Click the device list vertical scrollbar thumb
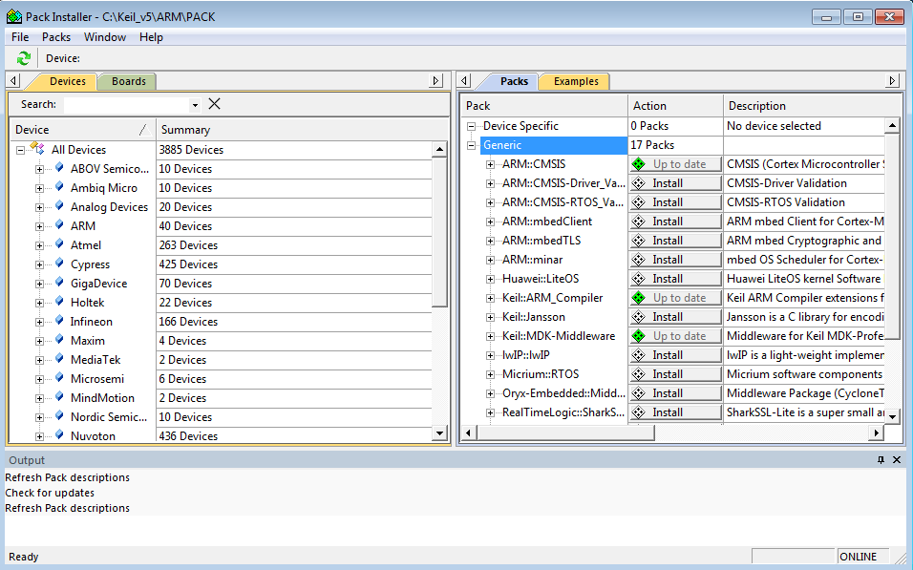Screen dimensions: 913x570 tap(440, 231)
